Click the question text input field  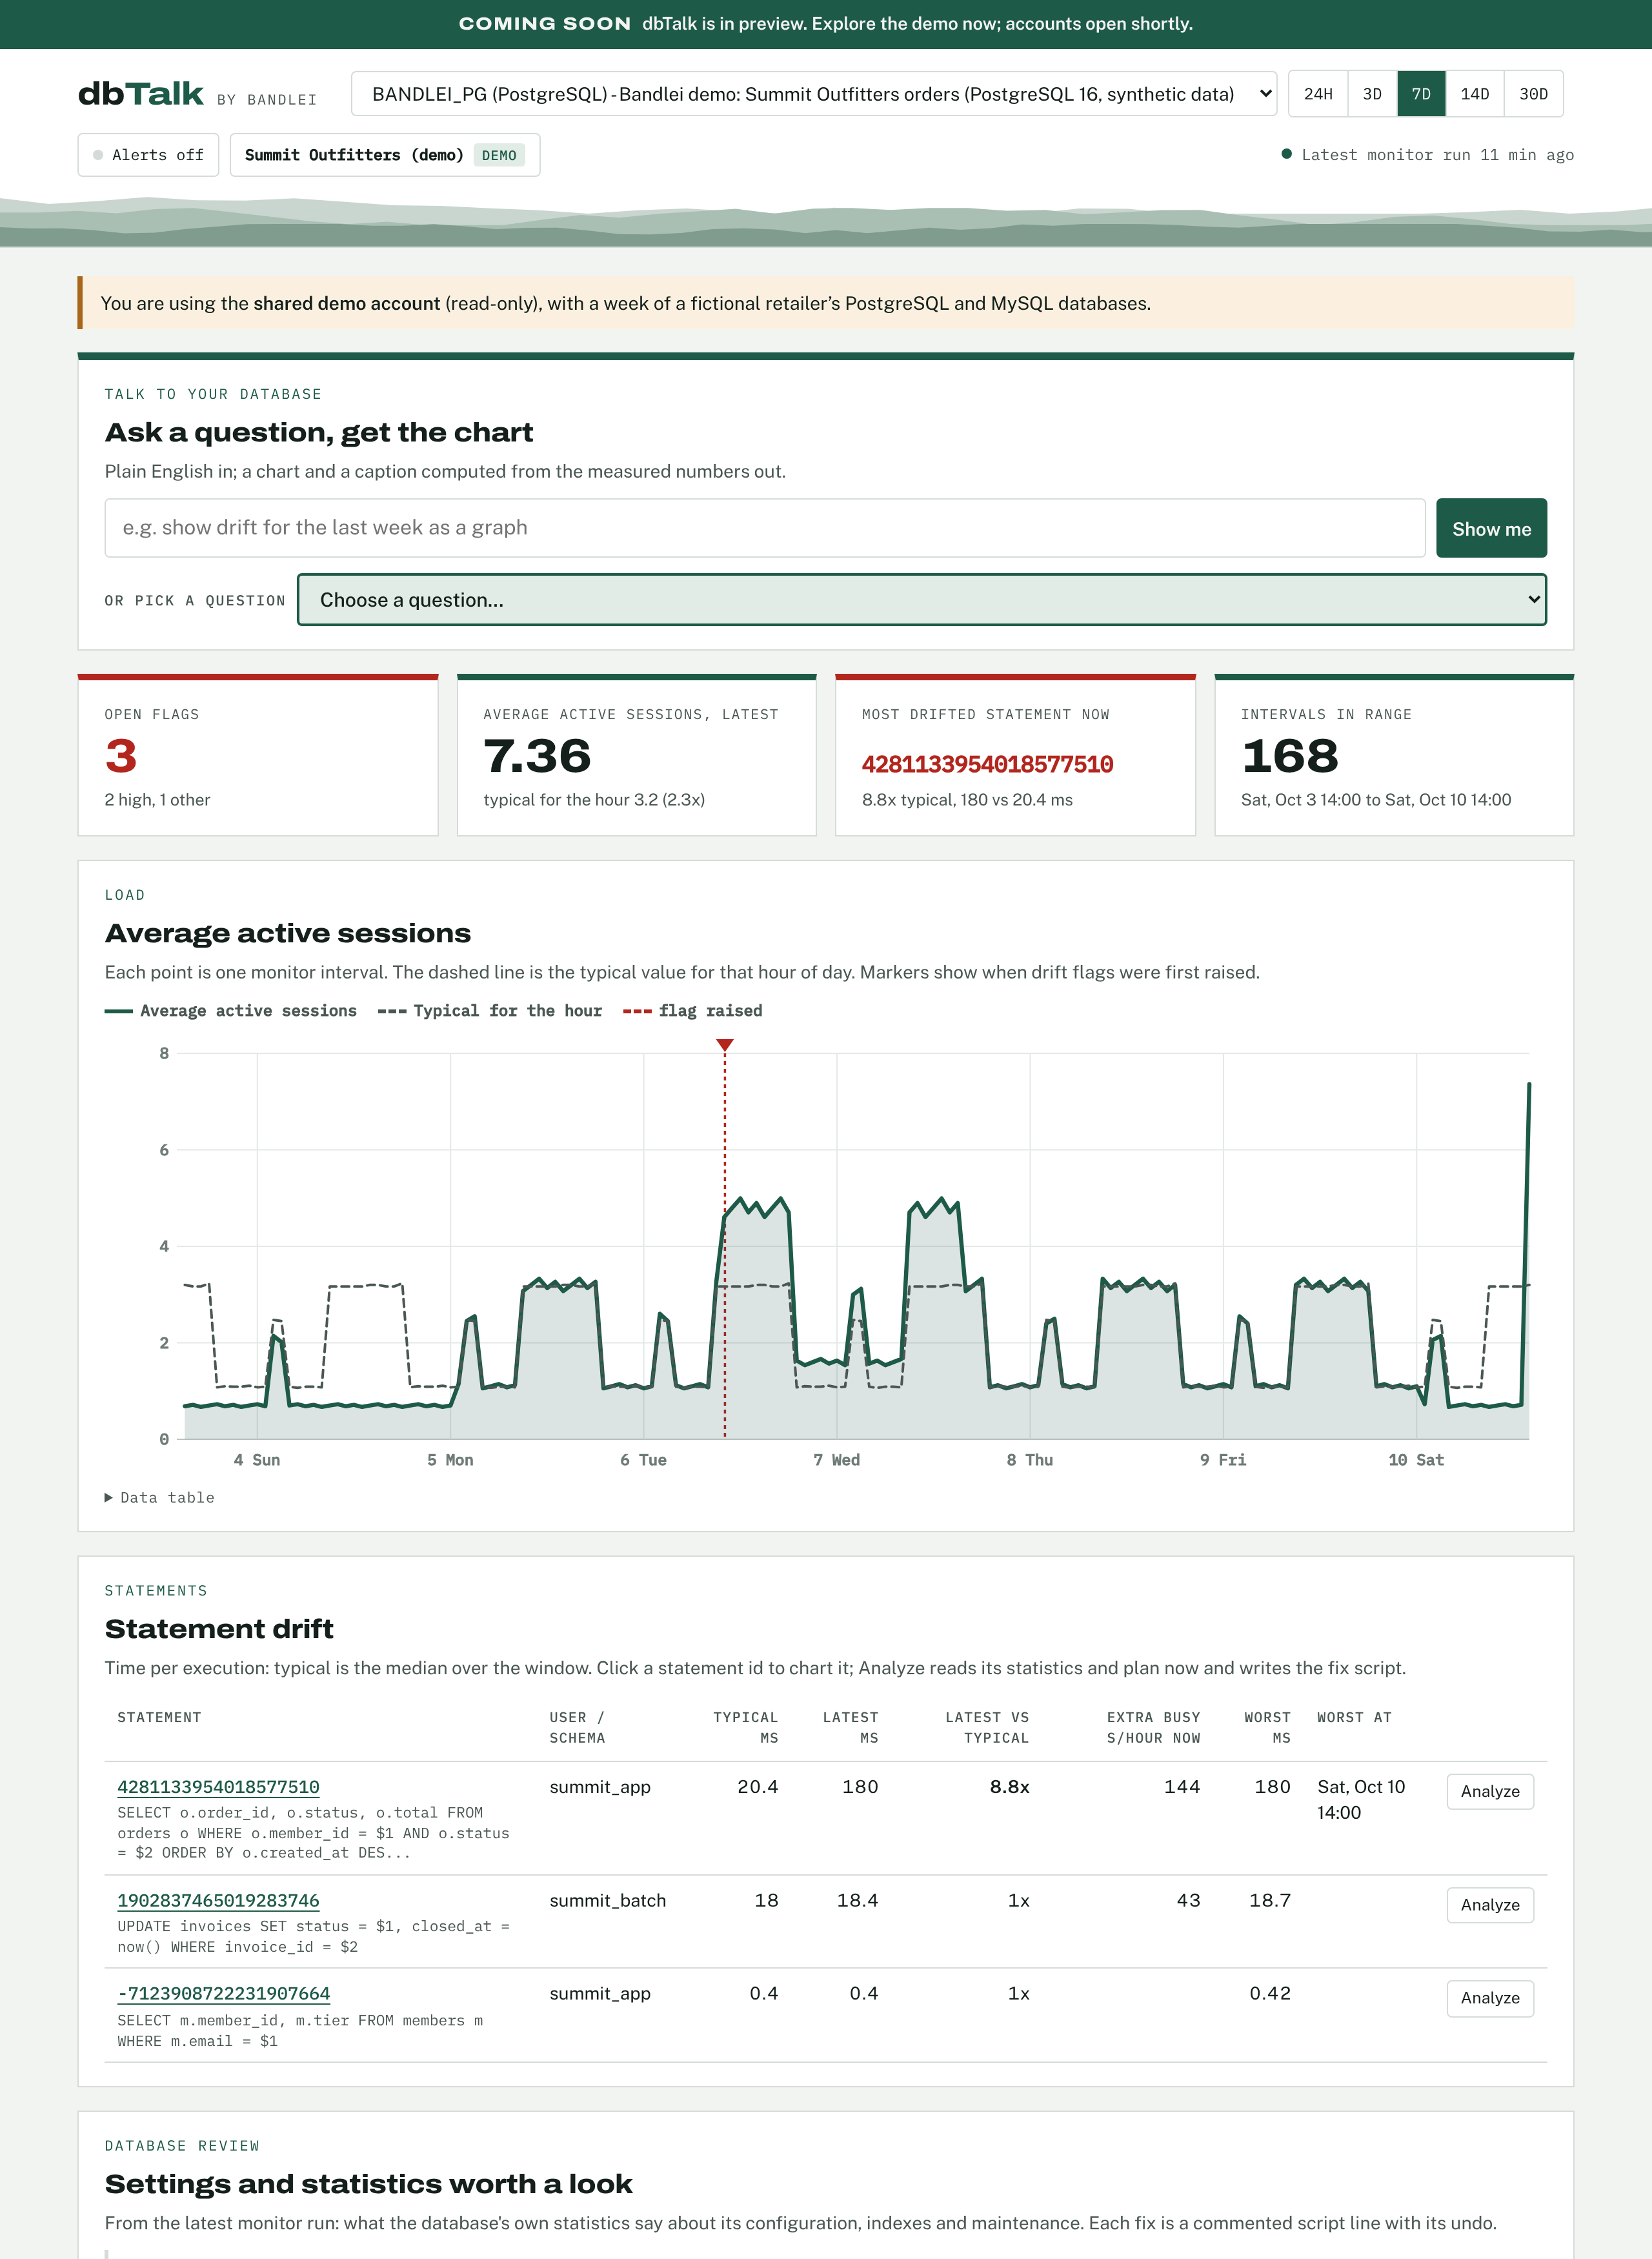(765, 528)
